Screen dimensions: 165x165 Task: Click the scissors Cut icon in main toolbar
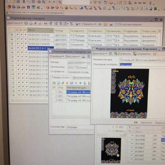[24, 2]
